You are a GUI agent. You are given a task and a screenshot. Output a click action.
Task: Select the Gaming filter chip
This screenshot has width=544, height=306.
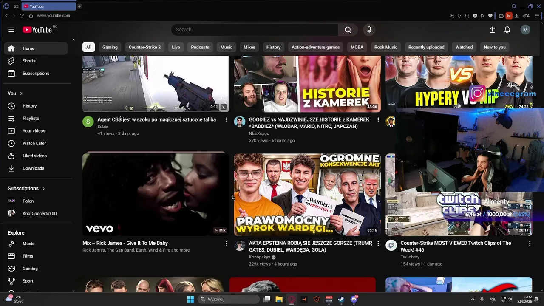(x=110, y=47)
